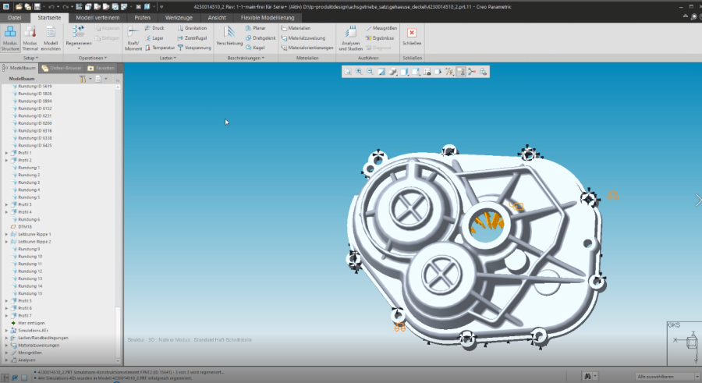
Task: Toggle the simulation display filter in view toolbar
Action: (461, 72)
